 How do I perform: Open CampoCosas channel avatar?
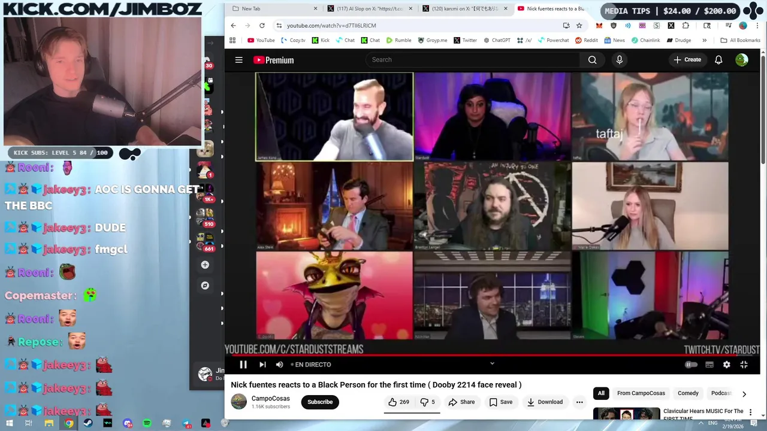[238, 402]
